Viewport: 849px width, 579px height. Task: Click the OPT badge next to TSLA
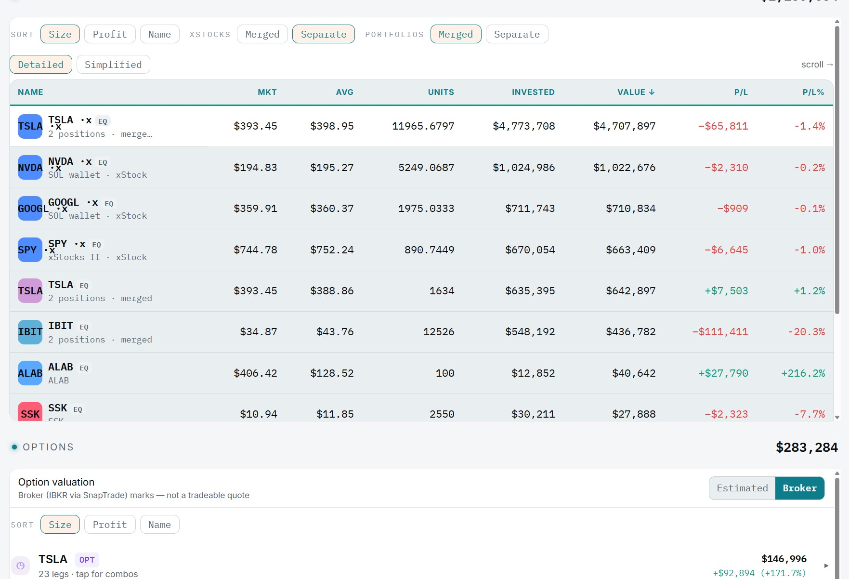87,560
